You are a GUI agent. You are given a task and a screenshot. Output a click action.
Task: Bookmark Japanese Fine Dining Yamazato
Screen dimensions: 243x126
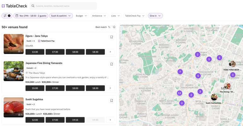112,64
